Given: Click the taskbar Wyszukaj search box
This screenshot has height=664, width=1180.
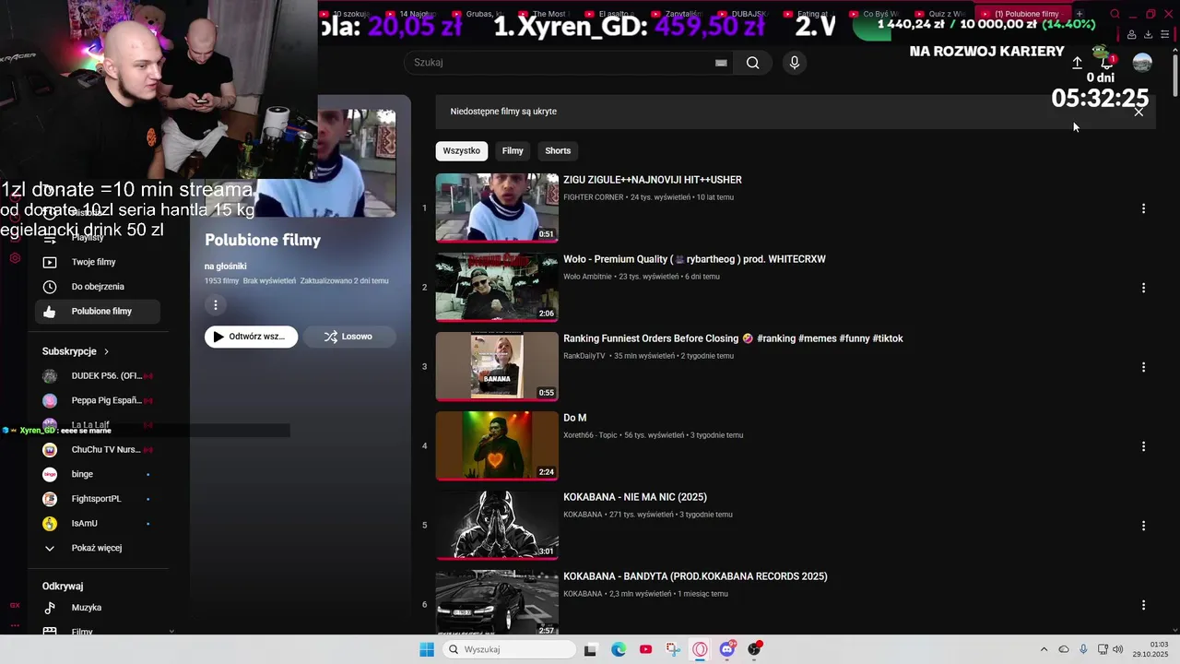Looking at the screenshot, I should pyautogui.click(x=509, y=649).
